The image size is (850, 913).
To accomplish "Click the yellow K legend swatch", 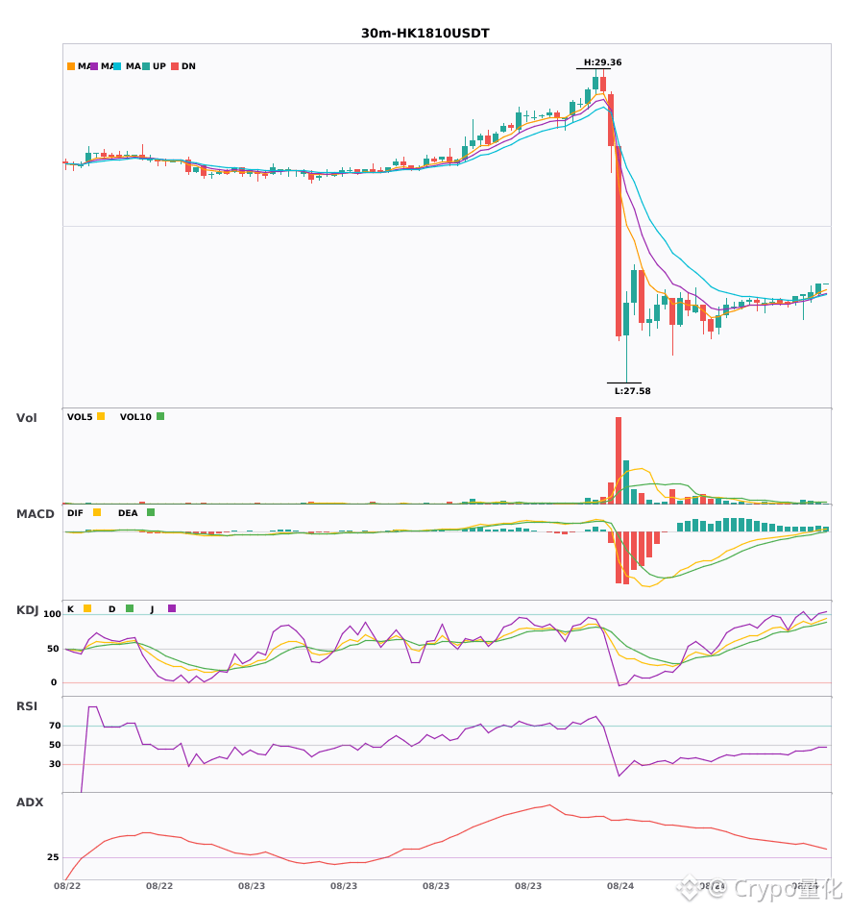I will (x=87, y=608).
